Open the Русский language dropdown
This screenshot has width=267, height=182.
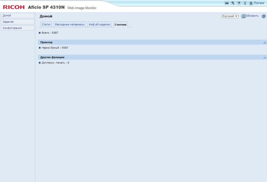click(230, 16)
